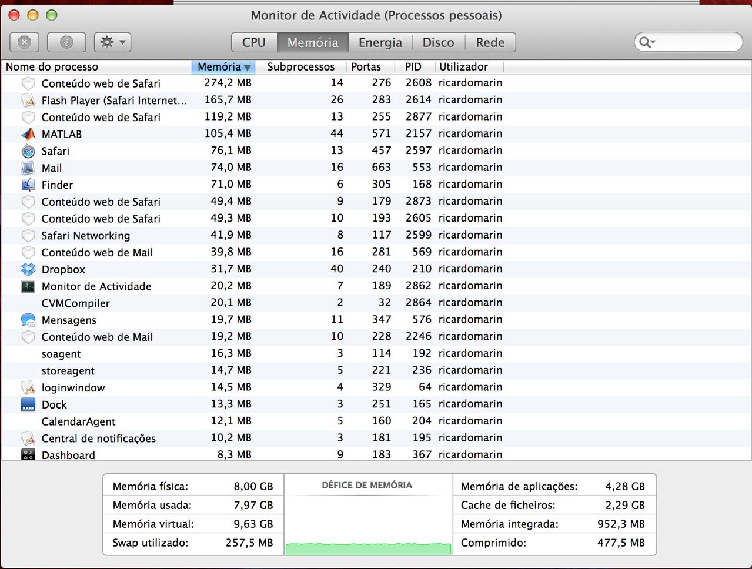Click the Dock process icon
Viewport: 752px width, 569px height.
coord(28,404)
